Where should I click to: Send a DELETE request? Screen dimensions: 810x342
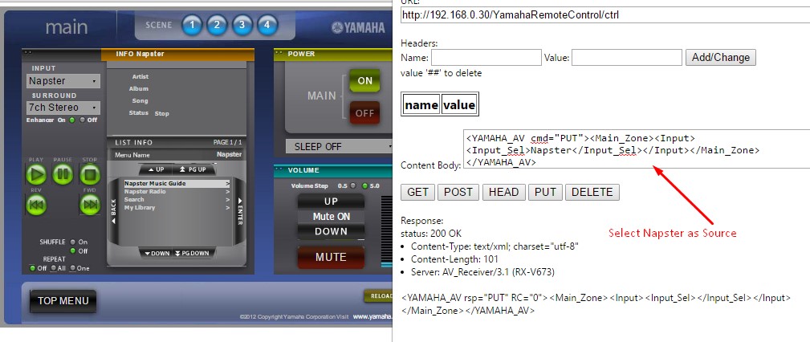(592, 192)
